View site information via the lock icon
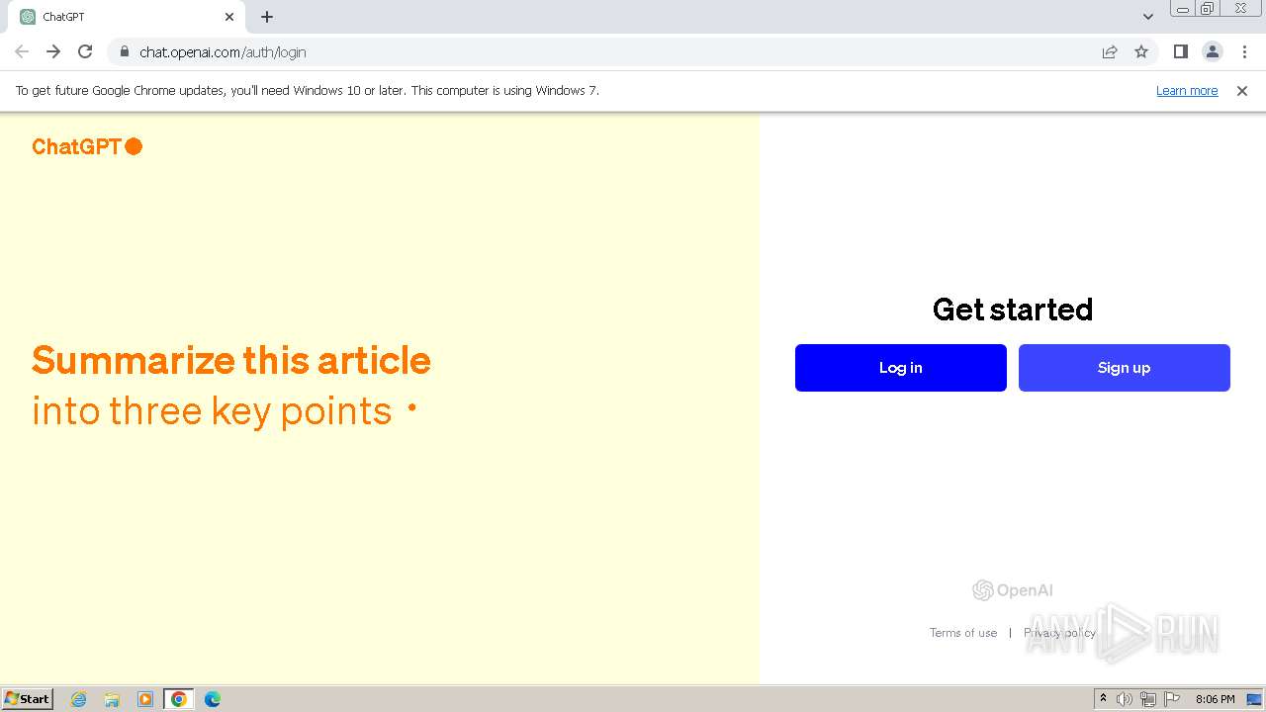This screenshot has height=712, width=1266. click(124, 51)
